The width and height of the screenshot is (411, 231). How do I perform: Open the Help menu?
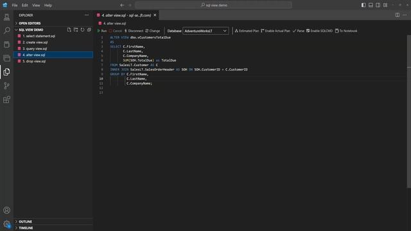(x=48, y=5)
